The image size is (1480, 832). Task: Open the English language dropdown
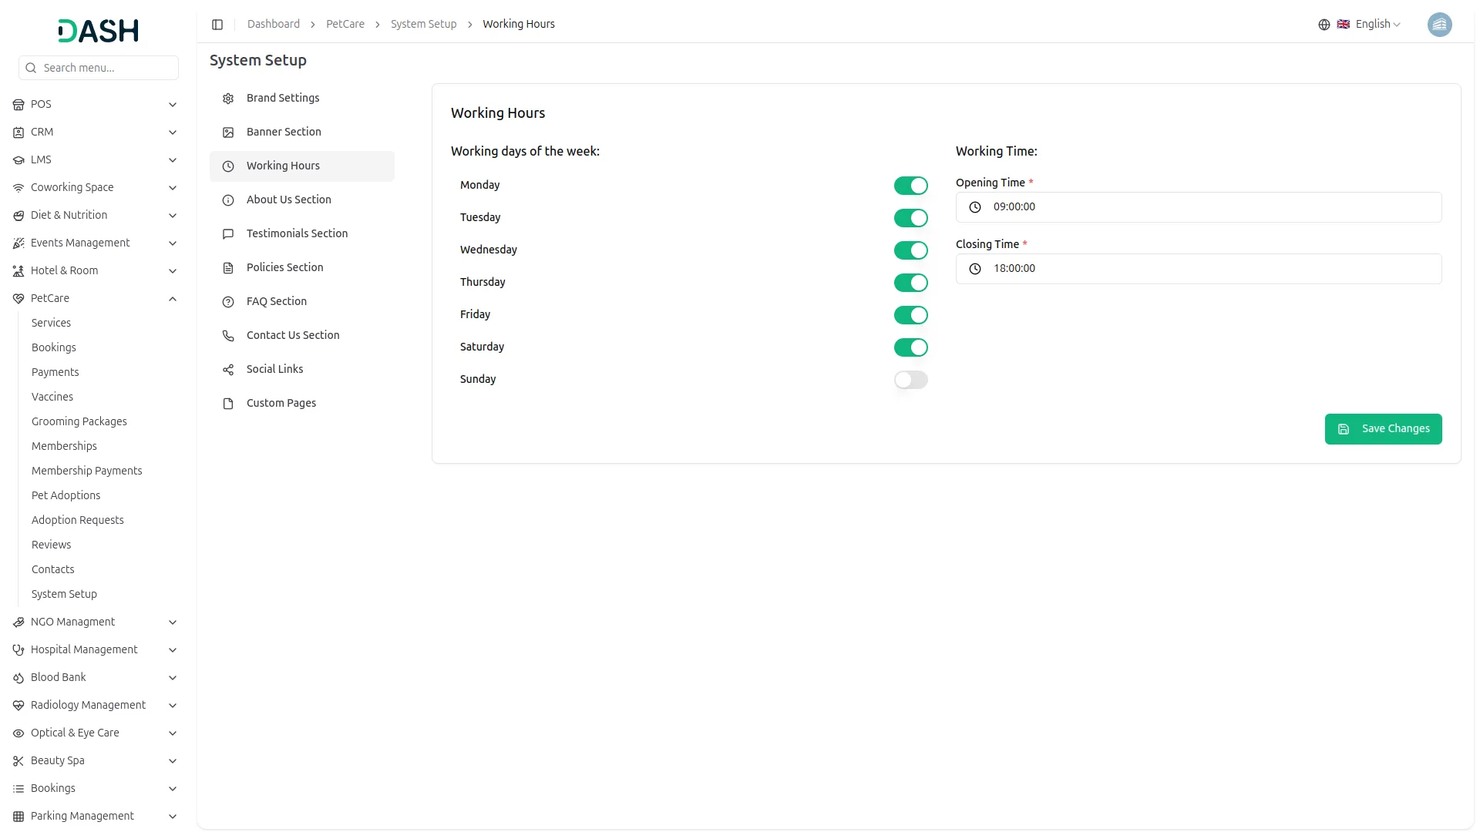pos(1368,25)
